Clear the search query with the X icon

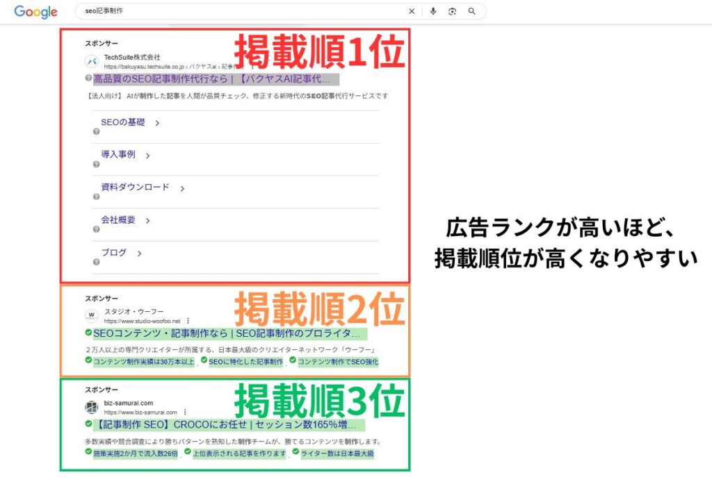[x=412, y=11]
